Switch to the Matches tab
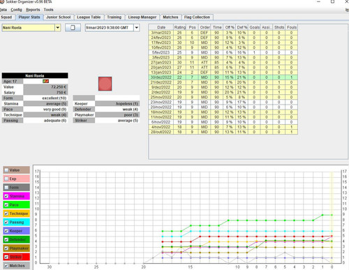Viewport: 349px width, 270px height. coord(170,17)
